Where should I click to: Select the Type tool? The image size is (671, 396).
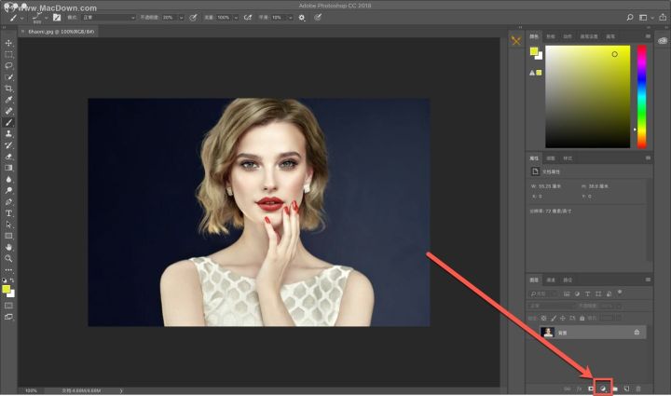(x=8, y=213)
